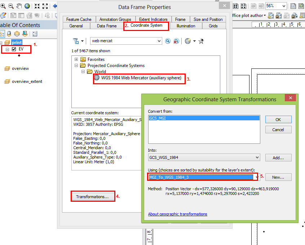
Task: Select the MGI_To_WGS_1984_3 transformation
Action: 202,177
